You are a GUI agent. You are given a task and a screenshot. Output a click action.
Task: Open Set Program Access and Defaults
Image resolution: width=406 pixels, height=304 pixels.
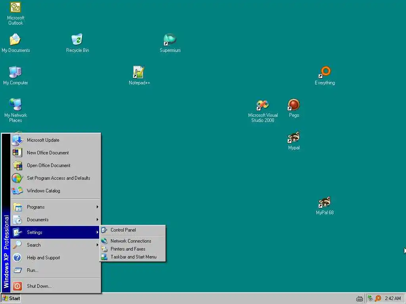(x=56, y=178)
